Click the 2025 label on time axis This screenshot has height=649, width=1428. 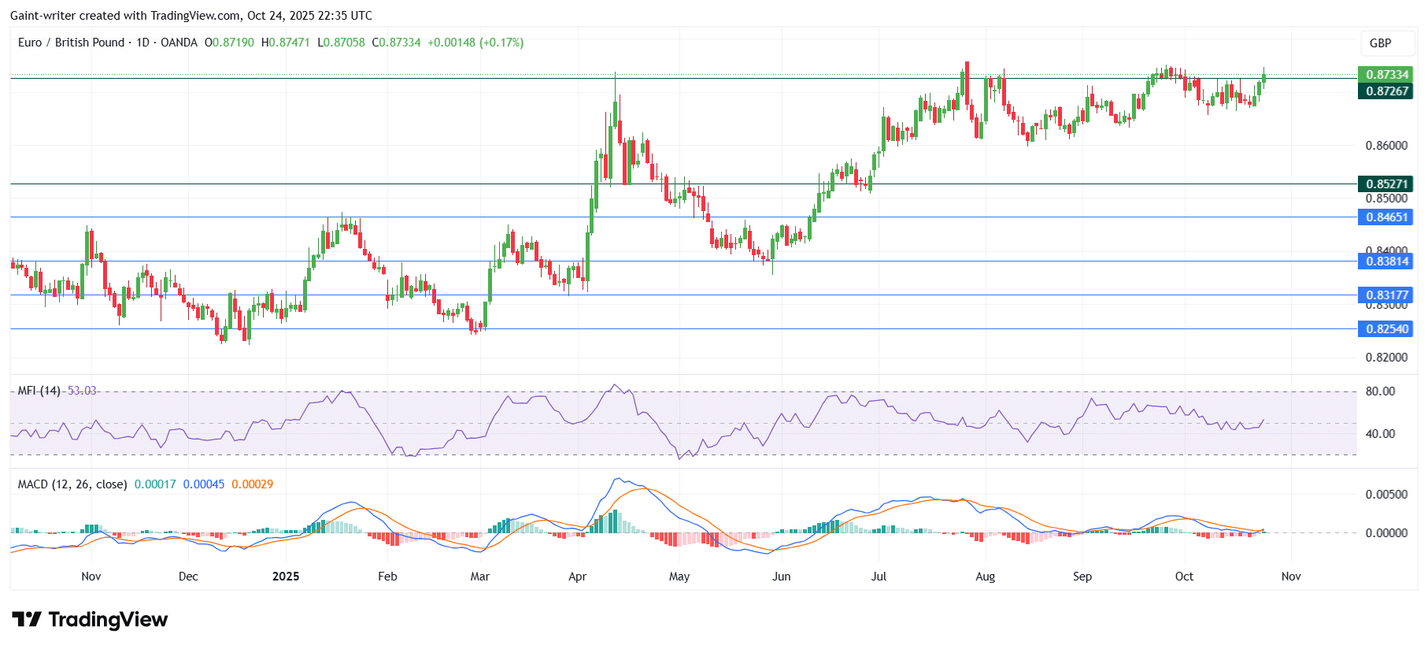click(286, 577)
